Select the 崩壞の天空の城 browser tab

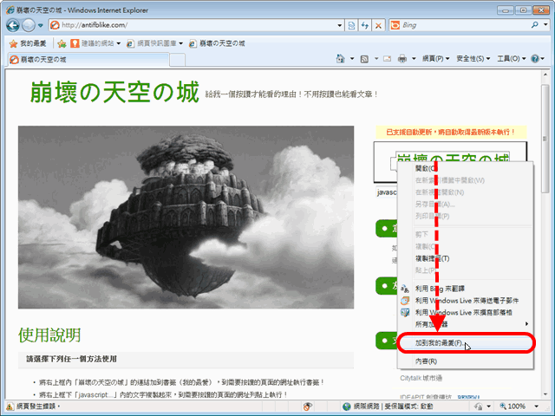click(x=88, y=60)
